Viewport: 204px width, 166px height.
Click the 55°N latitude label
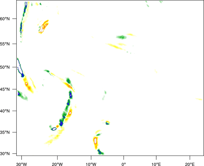[x=5, y=44]
